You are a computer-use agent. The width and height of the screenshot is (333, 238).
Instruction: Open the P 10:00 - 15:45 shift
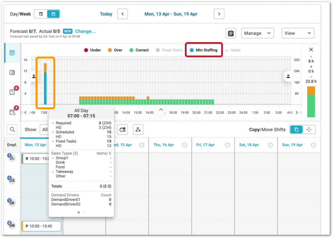(41, 226)
